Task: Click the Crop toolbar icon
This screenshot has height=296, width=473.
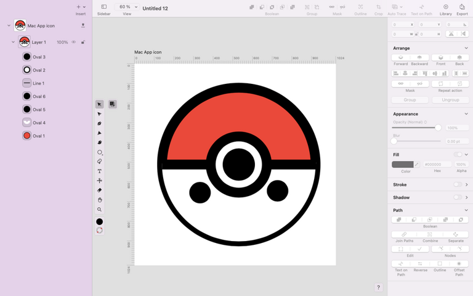Action: pos(378,7)
